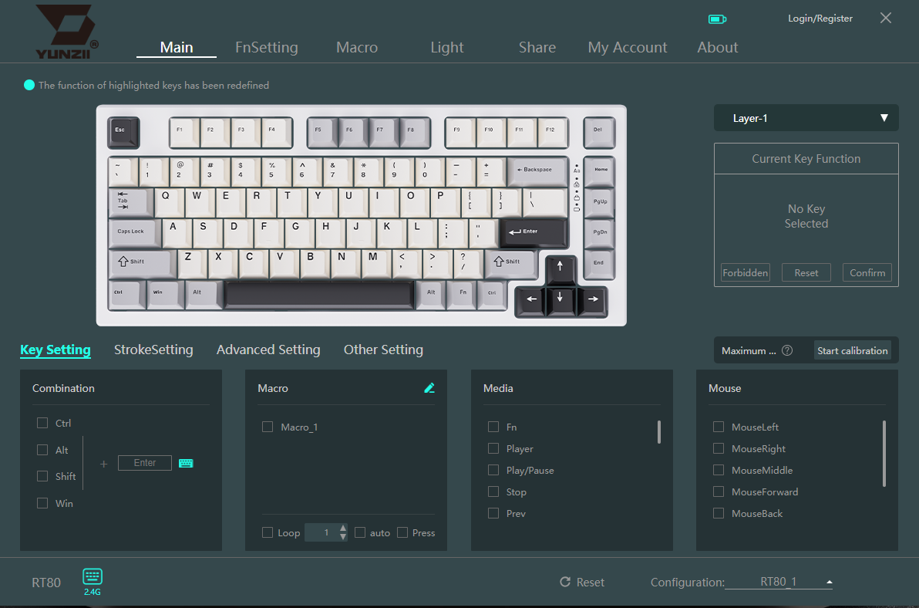Select the left arrow key
The width and height of the screenshot is (919, 608).
tap(530, 301)
